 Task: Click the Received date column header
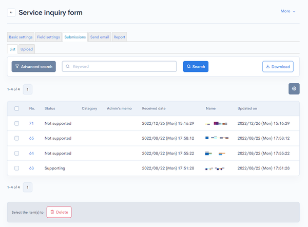154,108
